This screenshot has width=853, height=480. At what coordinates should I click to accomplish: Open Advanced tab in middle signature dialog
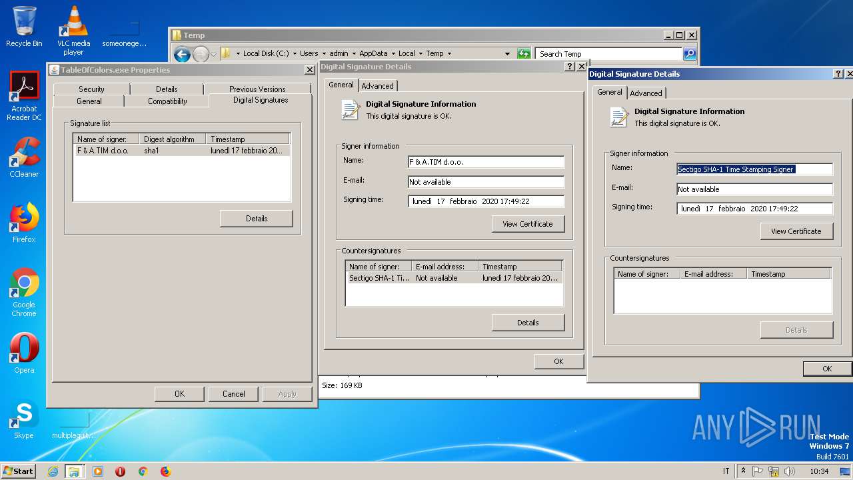pos(378,86)
